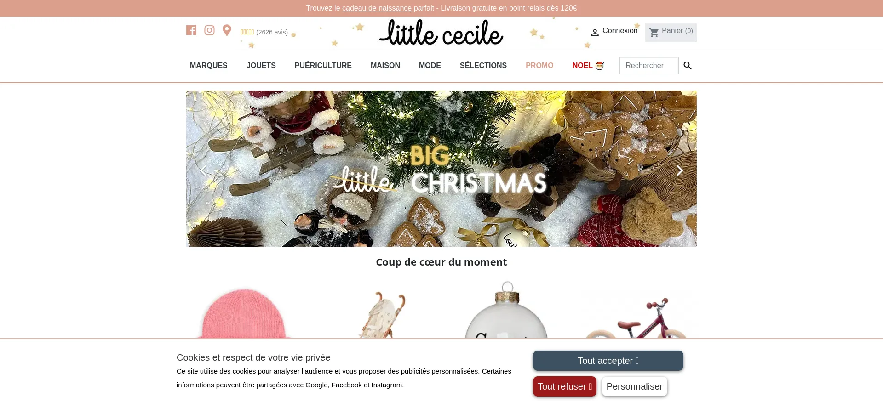Open the JOUETS menu
This screenshot has width=883, height=408.
tap(261, 66)
